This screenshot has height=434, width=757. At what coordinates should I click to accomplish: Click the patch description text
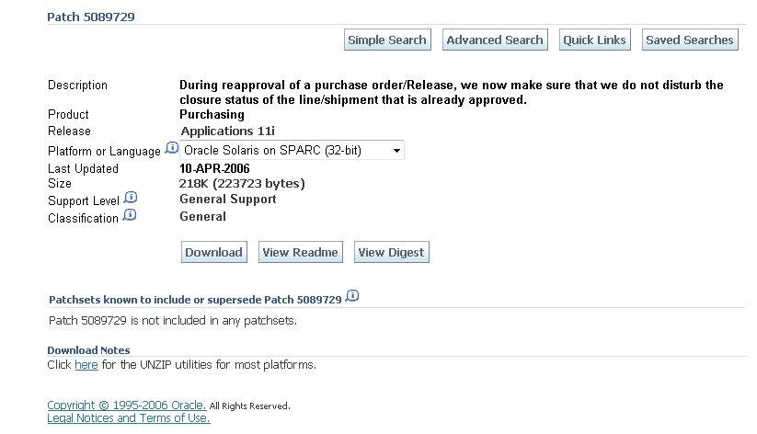click(451, 92)
